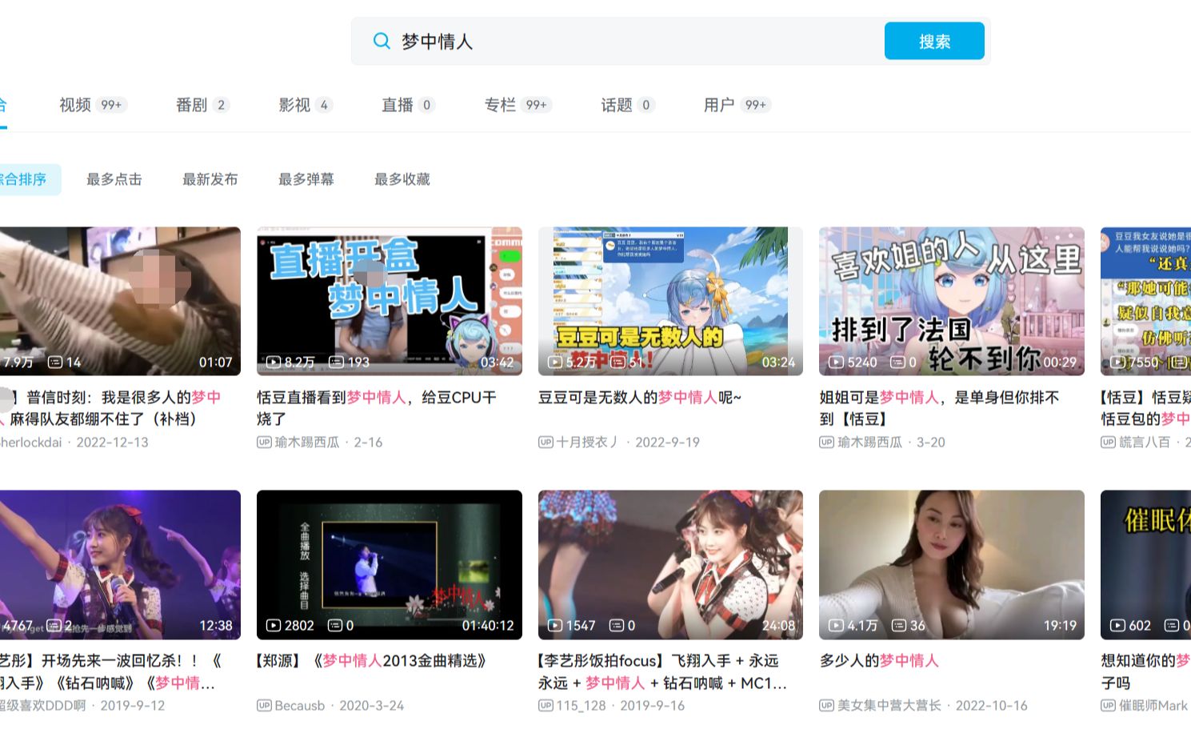
Task: Click the date text 2019-9-16
Action: pyautogui.click(x=652, y=706)
